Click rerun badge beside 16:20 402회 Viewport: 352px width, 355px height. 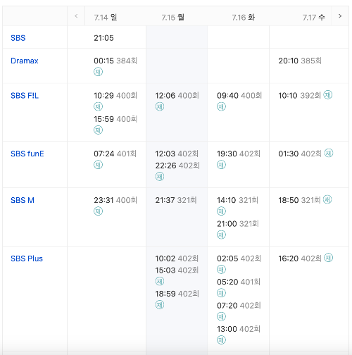pos(328,258)
